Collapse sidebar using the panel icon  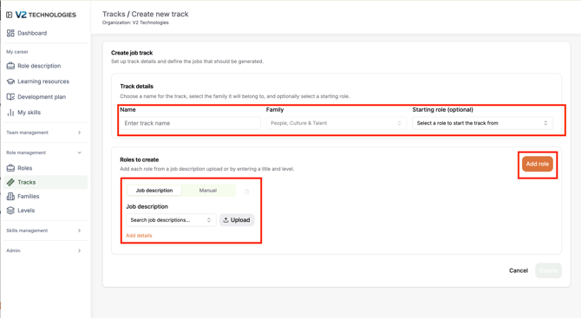pos(10,15)
